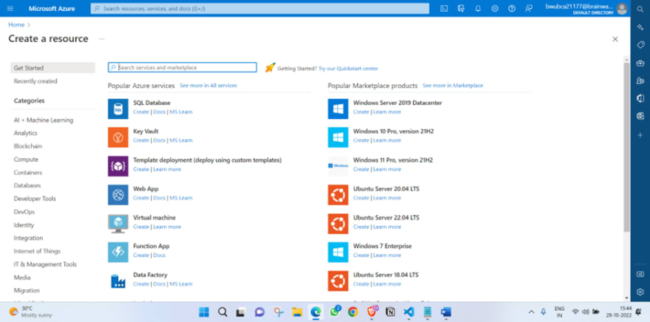Click the Template deployment icon

118,166
